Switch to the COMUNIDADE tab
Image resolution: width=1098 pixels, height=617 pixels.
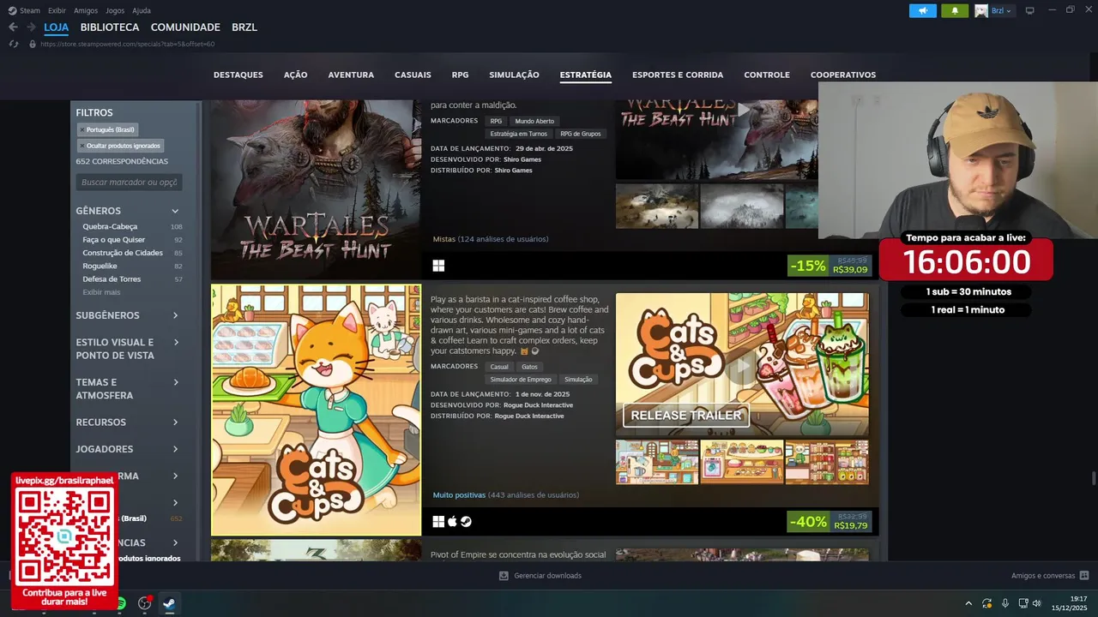click(185, 27)
